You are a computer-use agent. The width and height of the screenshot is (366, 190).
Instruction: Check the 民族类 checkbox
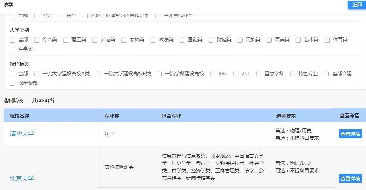[240, 40]
